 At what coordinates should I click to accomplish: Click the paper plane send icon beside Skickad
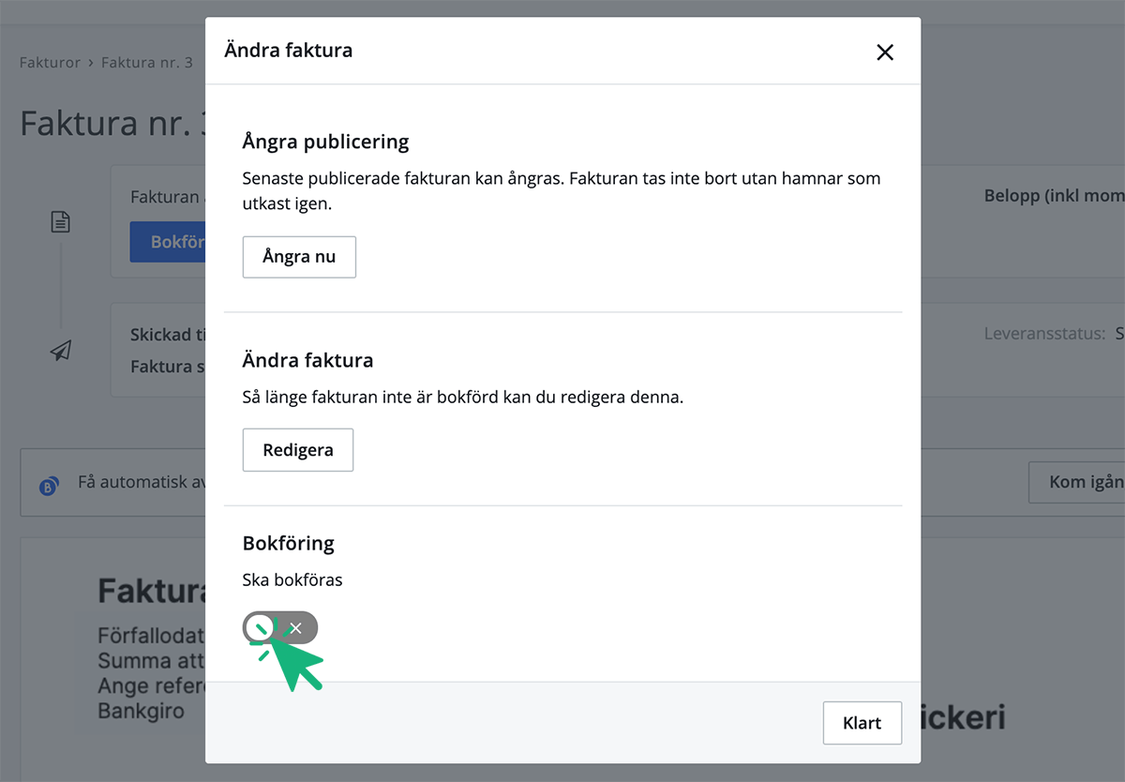pos(60,350)
